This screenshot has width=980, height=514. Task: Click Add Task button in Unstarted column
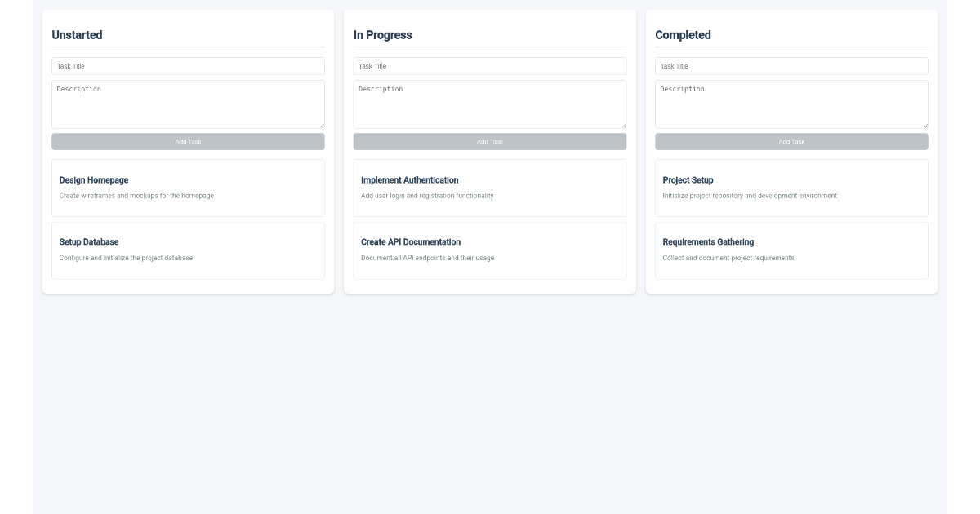(x=188, y=140)
